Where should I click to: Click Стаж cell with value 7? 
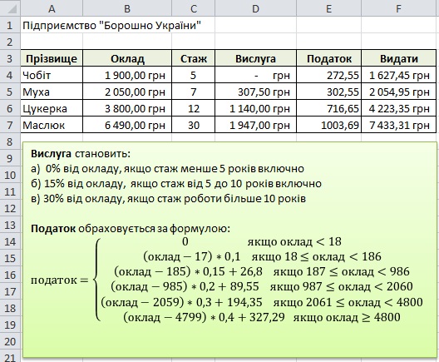[193, 92]
